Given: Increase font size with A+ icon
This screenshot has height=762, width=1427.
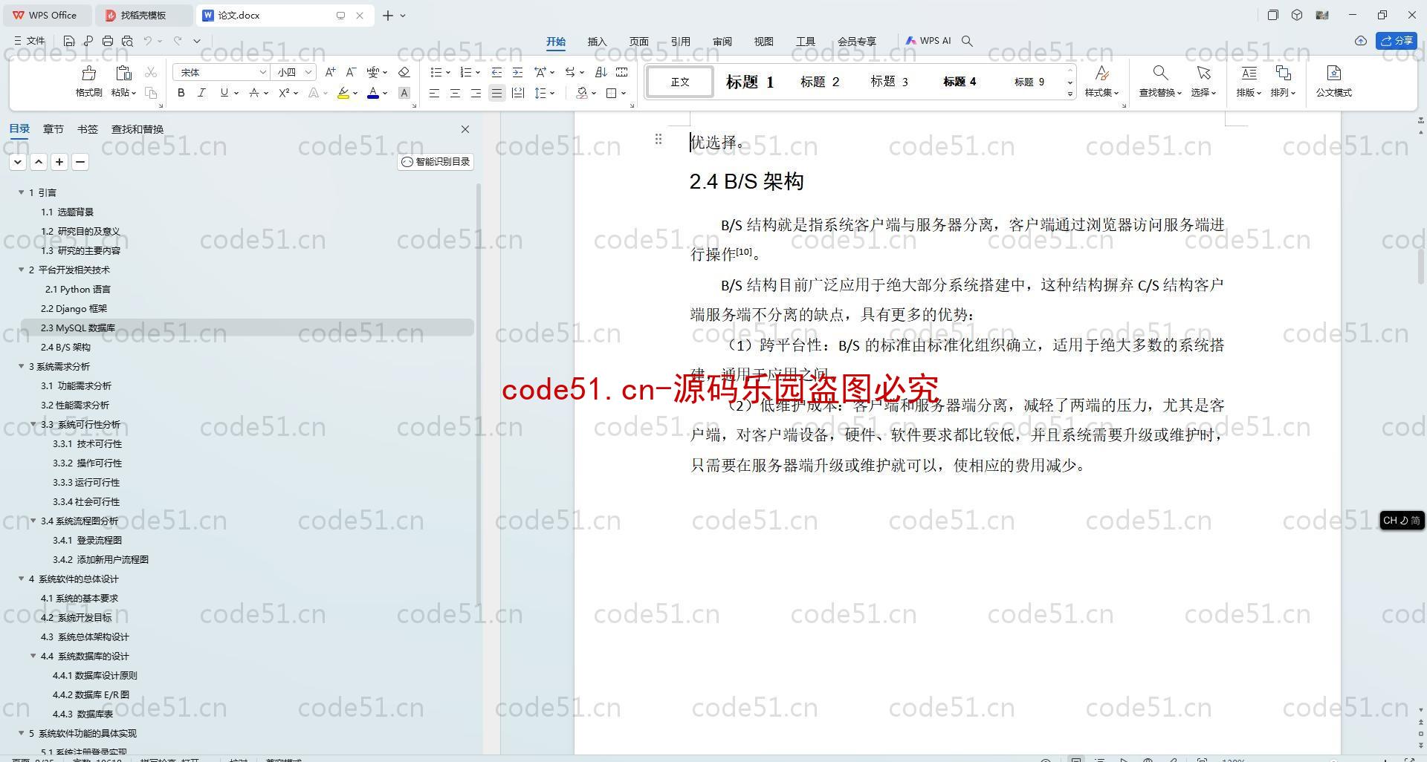Looking at the screenshot, I should [330, 72].
